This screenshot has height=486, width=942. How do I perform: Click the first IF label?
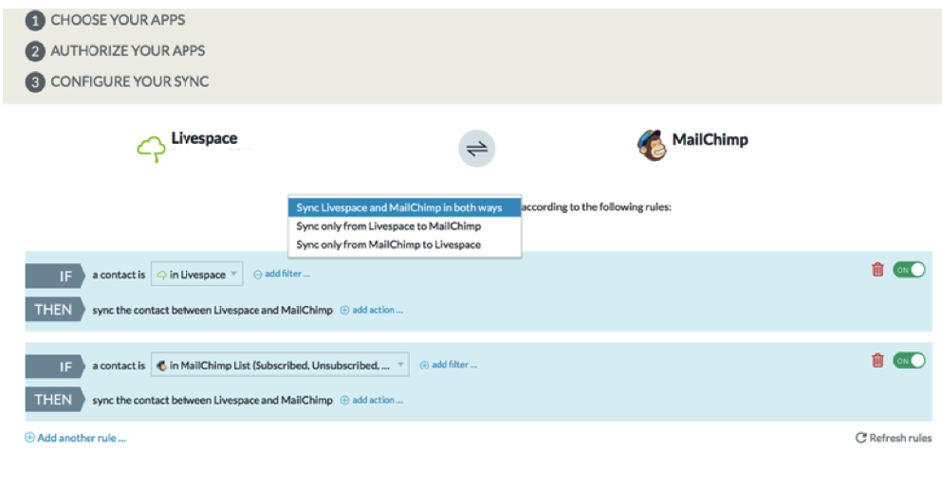[55, 276]
